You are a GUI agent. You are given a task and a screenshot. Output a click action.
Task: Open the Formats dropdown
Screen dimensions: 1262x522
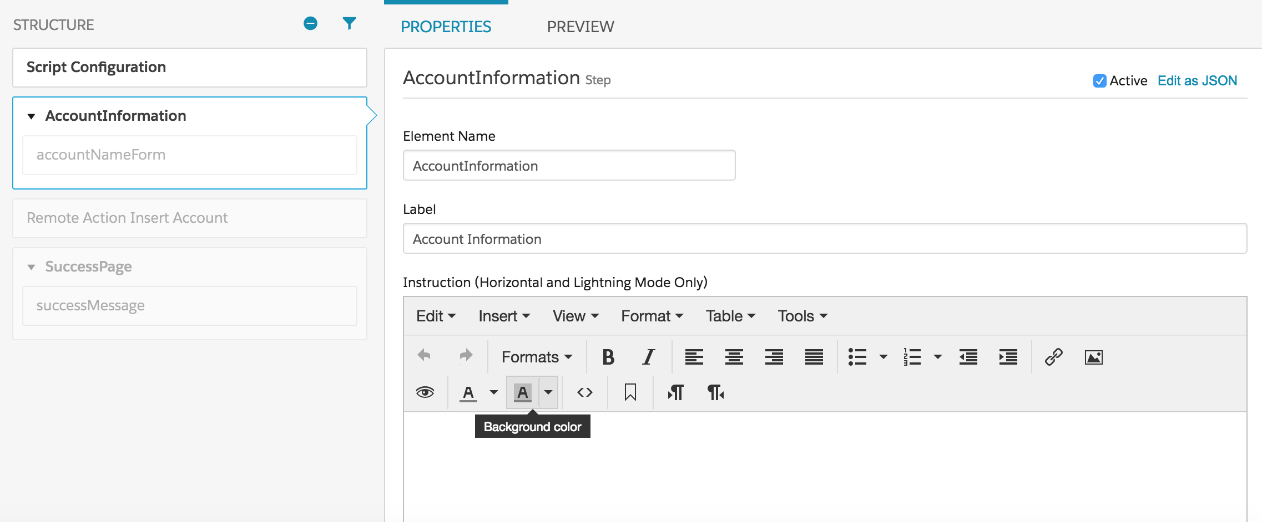click(536, 357)
